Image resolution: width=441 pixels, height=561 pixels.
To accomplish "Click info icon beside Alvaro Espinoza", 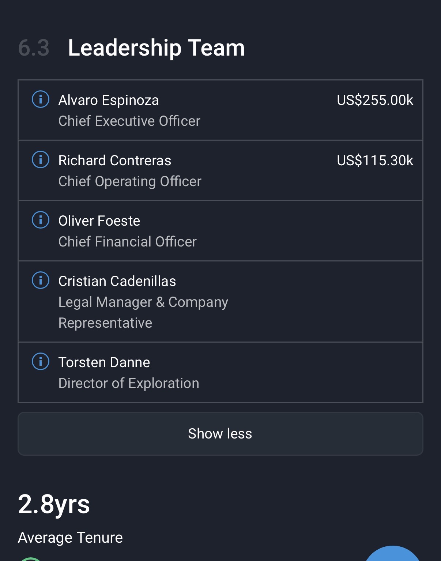I will coord(41,99).
